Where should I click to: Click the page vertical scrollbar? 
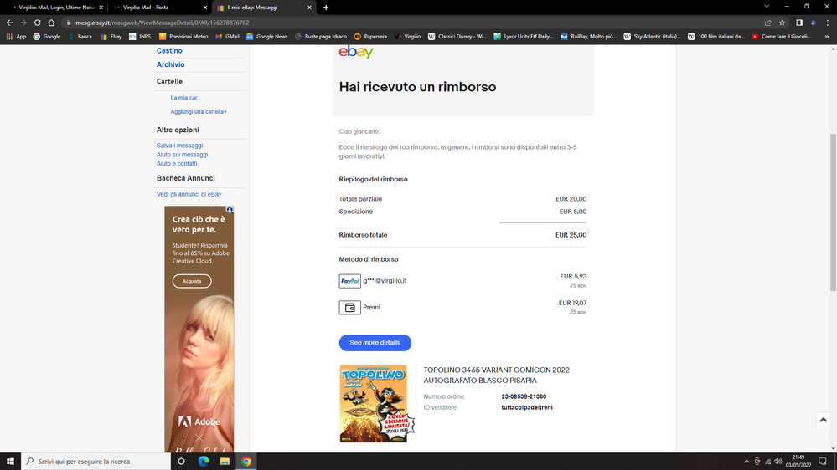(x=833, y=212)
